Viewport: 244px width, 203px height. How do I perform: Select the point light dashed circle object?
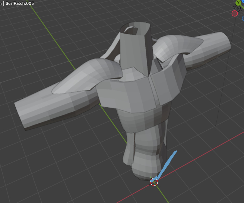pyautogui.click(x=238, y=9)
